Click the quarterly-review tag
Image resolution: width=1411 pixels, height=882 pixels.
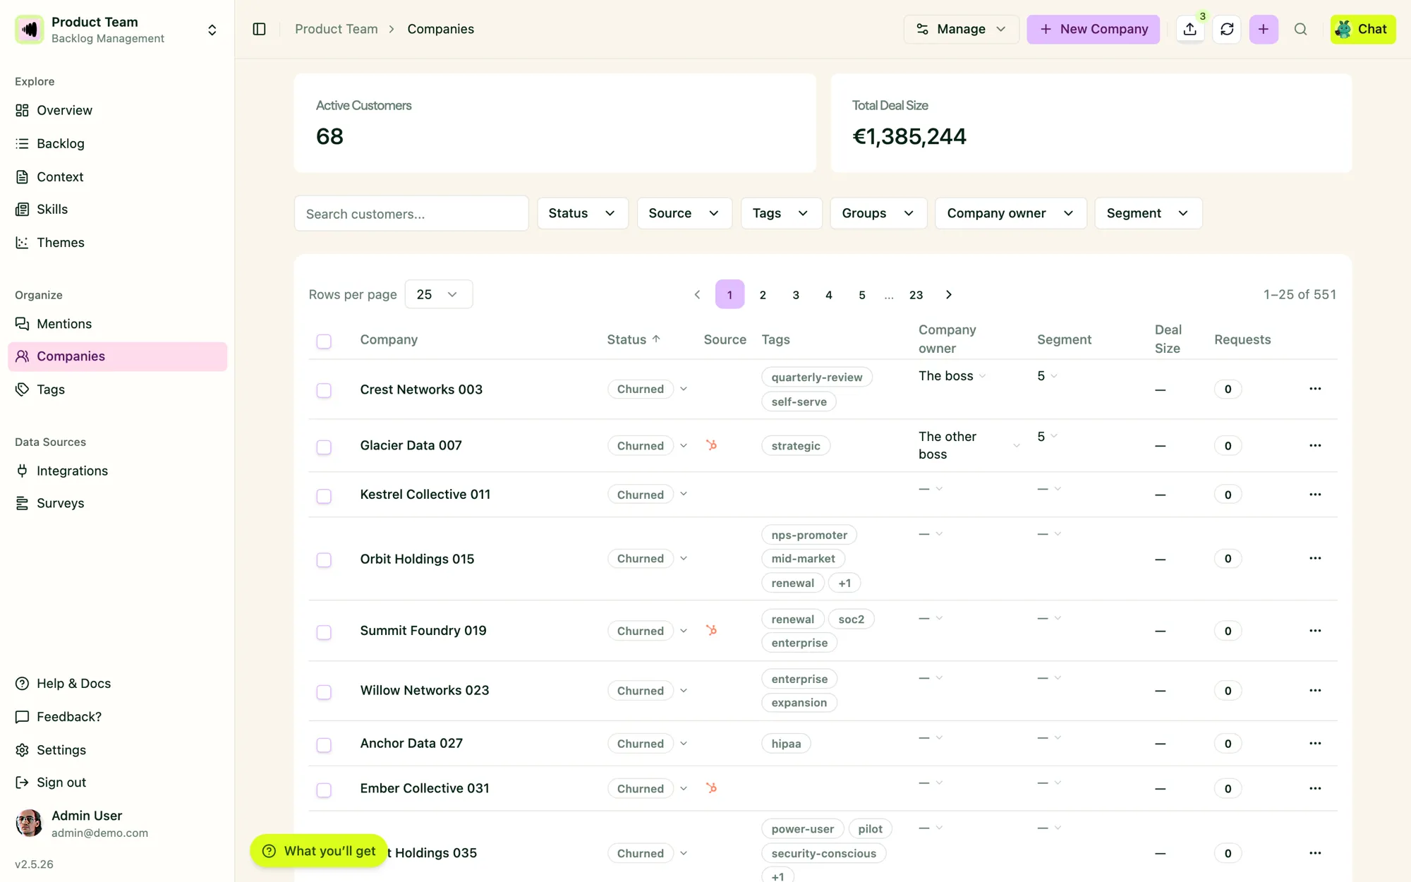coord(817,377)
